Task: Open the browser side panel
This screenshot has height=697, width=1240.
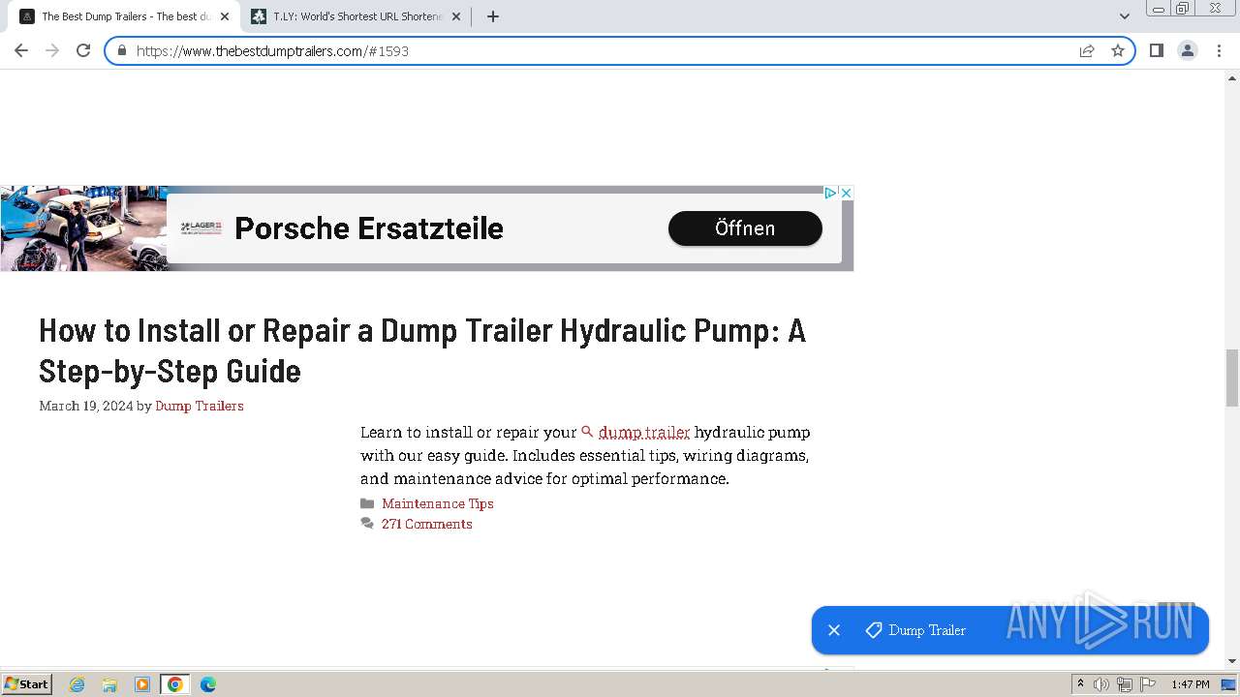Action: pos(1157,50)
